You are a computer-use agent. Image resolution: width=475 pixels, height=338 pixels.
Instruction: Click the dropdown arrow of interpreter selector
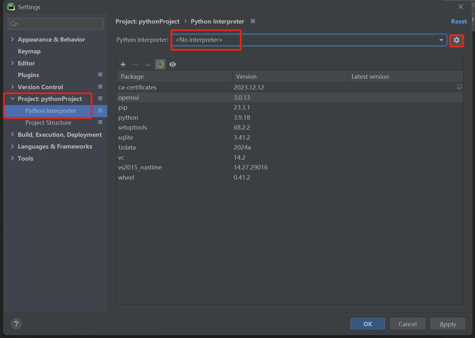point(441,40)
